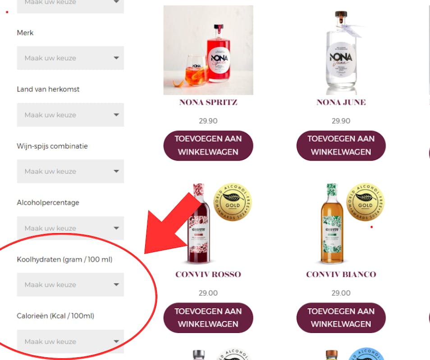Click the CONVIV ROSSO product title
Viewport: 430px width, 360px height.
point(208,274)
